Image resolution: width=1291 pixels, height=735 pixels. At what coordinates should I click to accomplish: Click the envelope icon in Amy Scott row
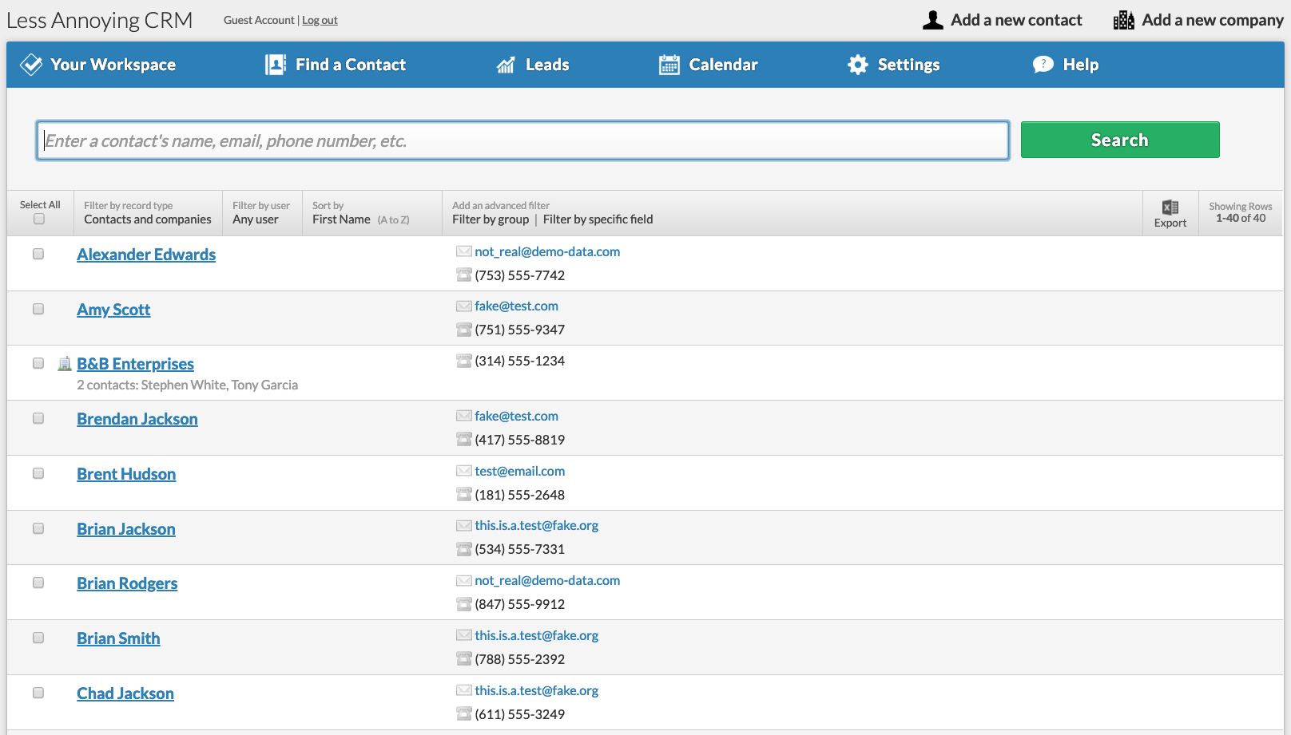coord(464,306)
